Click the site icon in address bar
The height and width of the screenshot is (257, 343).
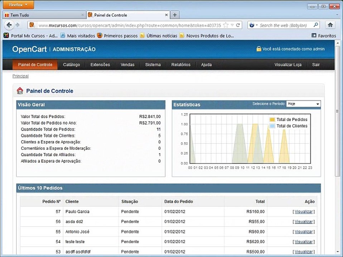coord(32,25)
